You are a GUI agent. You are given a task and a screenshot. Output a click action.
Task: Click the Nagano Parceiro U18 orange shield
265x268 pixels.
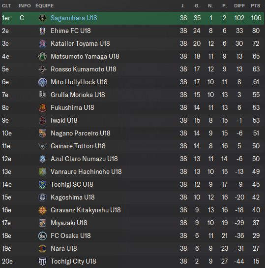pyautogui.click(x=42, y=134)
